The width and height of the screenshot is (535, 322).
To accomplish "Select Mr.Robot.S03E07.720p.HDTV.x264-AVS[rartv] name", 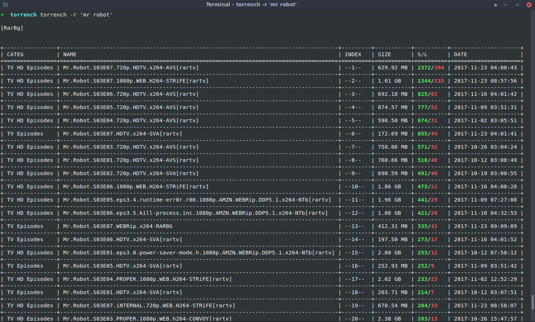I will tap(131, 68).
